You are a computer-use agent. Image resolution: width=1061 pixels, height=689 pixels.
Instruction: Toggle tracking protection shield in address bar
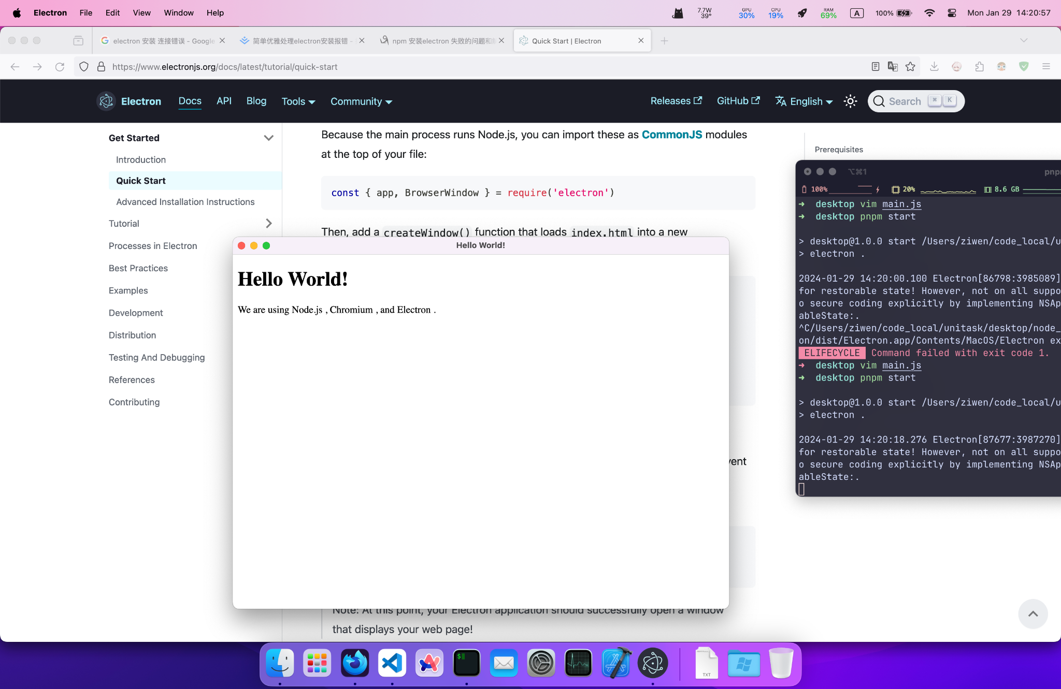pos(83,67)
